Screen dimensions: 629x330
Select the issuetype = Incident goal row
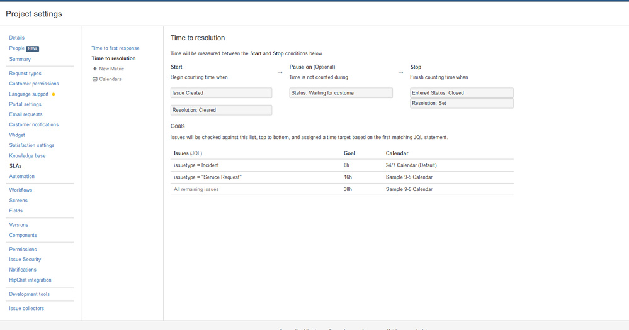tap(342, 165)
